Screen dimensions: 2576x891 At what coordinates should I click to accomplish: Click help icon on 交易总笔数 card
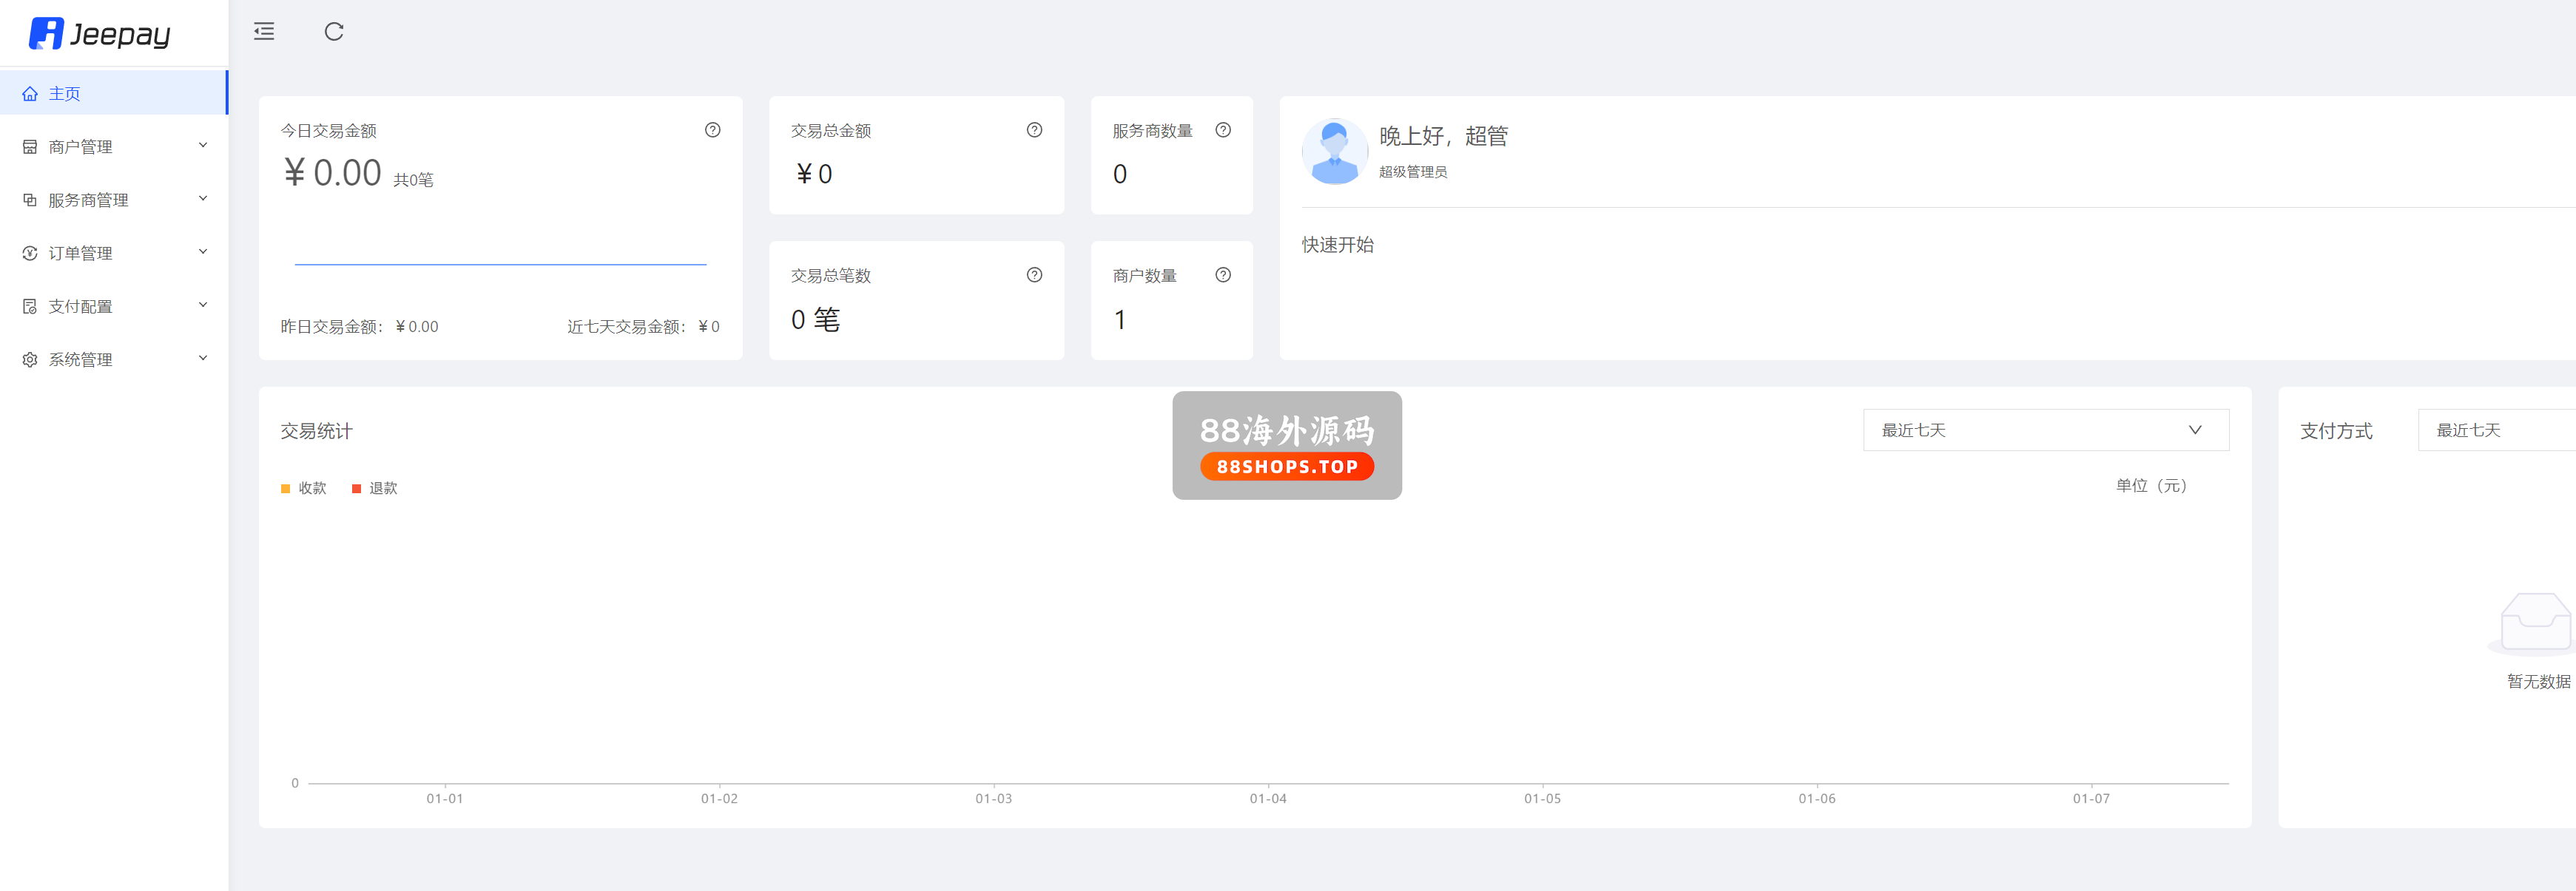1034,275
